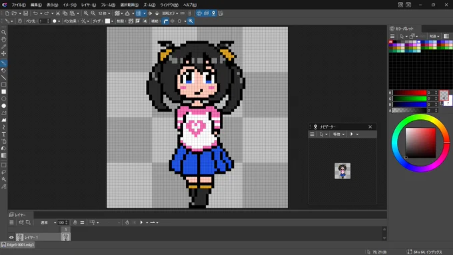The width and height of the screenshot is (453, 255).
Task: Open the レイヤー menu
Action: click(x=89, y=5)
